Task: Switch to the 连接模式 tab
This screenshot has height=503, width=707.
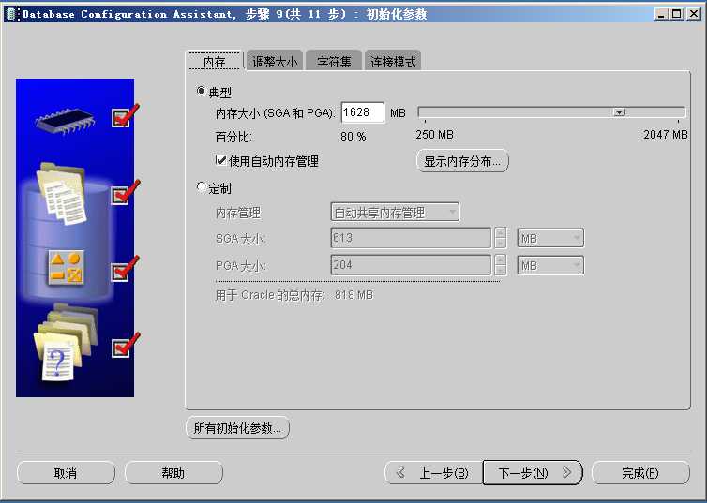Action: tap(393, 61)
